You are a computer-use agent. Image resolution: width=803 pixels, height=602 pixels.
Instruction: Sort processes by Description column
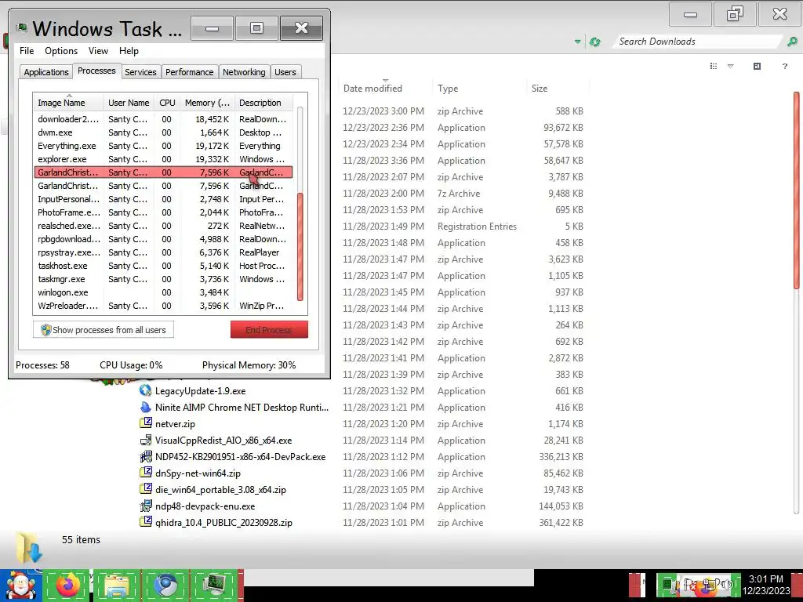(x=263, y=103)
